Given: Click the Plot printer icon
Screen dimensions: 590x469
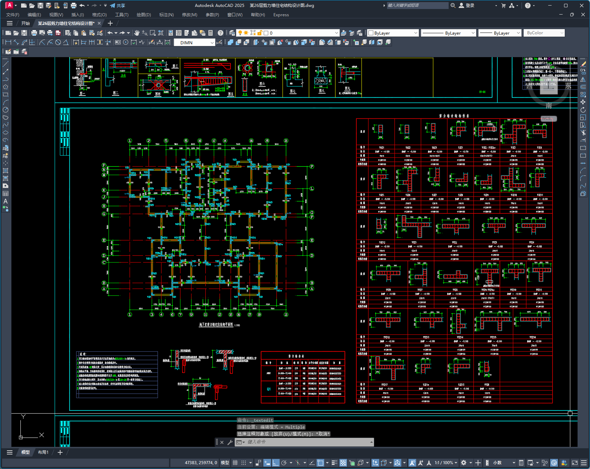Looking at the screenshot, I should [x=34, y=33].
